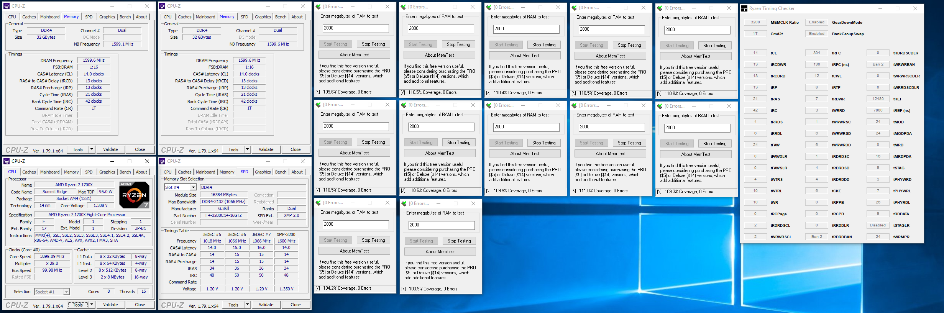This screenshot has width=944, height=313.
Task: Click Validate in the 1599.6 MHz CPU-Z window
Action: [x=266, y=149]
